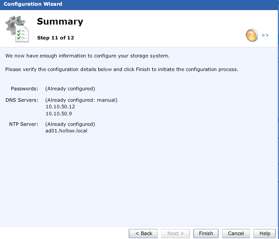Select NTP host ad01.hollow.local

click(x=66, y=131)
